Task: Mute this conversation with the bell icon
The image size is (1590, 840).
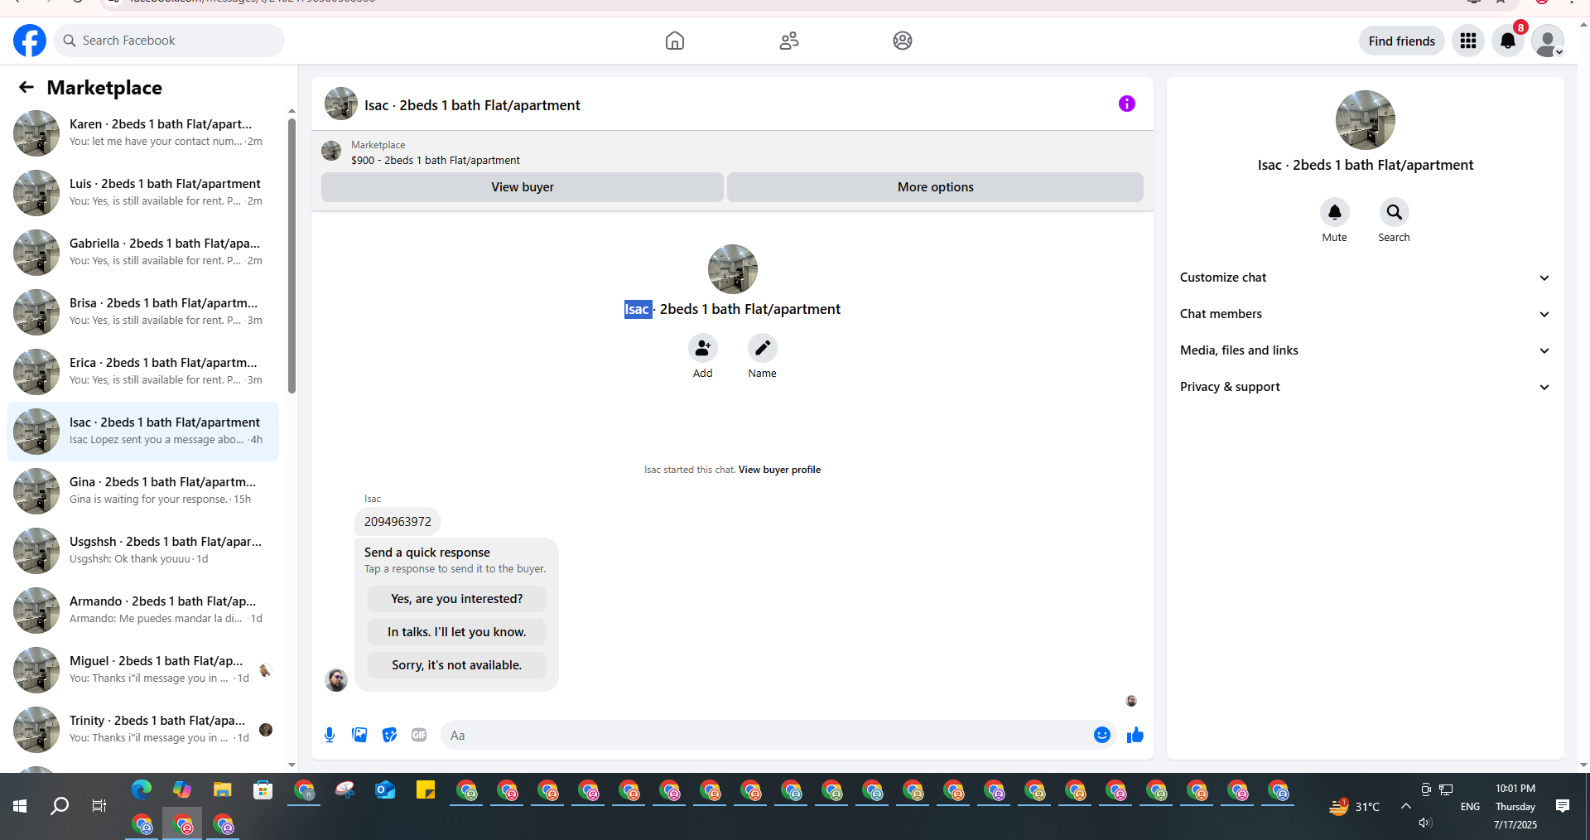Action: click(1335, 212)
